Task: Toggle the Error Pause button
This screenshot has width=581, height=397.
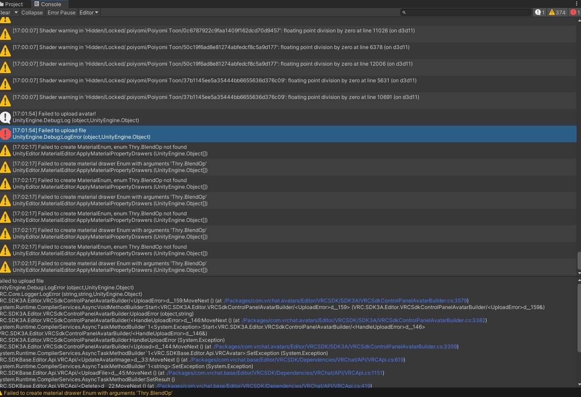Action: tap(62, 13)
